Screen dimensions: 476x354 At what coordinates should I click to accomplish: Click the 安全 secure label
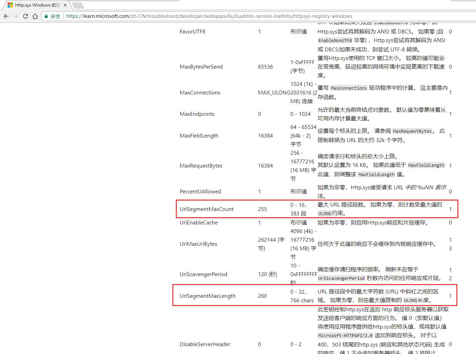(x=55, y=16)
